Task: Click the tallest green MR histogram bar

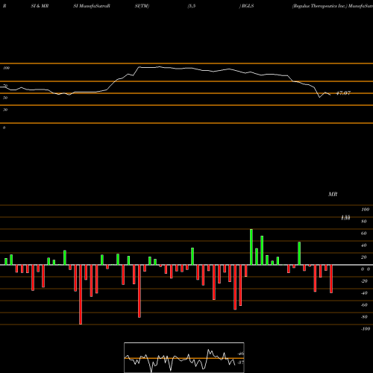Action: [x=251, y=247]
